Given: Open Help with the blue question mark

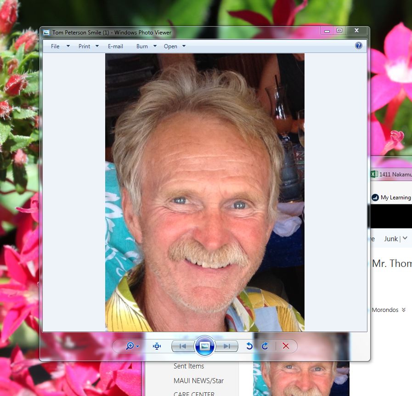Looking at the screenshot, I should tap(359, 45).
